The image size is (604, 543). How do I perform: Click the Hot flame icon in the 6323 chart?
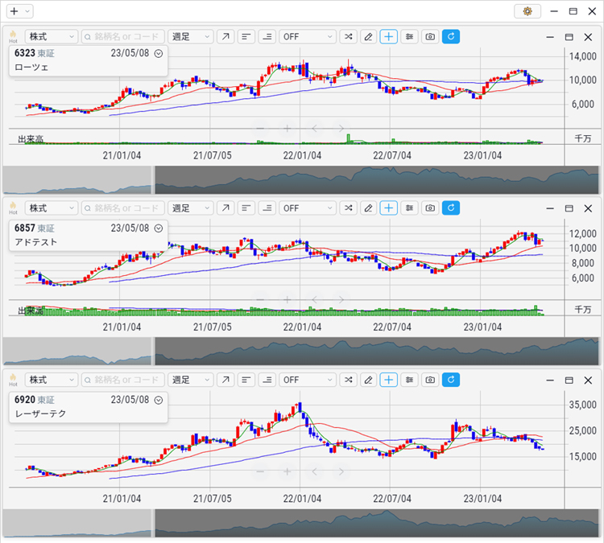(x=13, y=37)
